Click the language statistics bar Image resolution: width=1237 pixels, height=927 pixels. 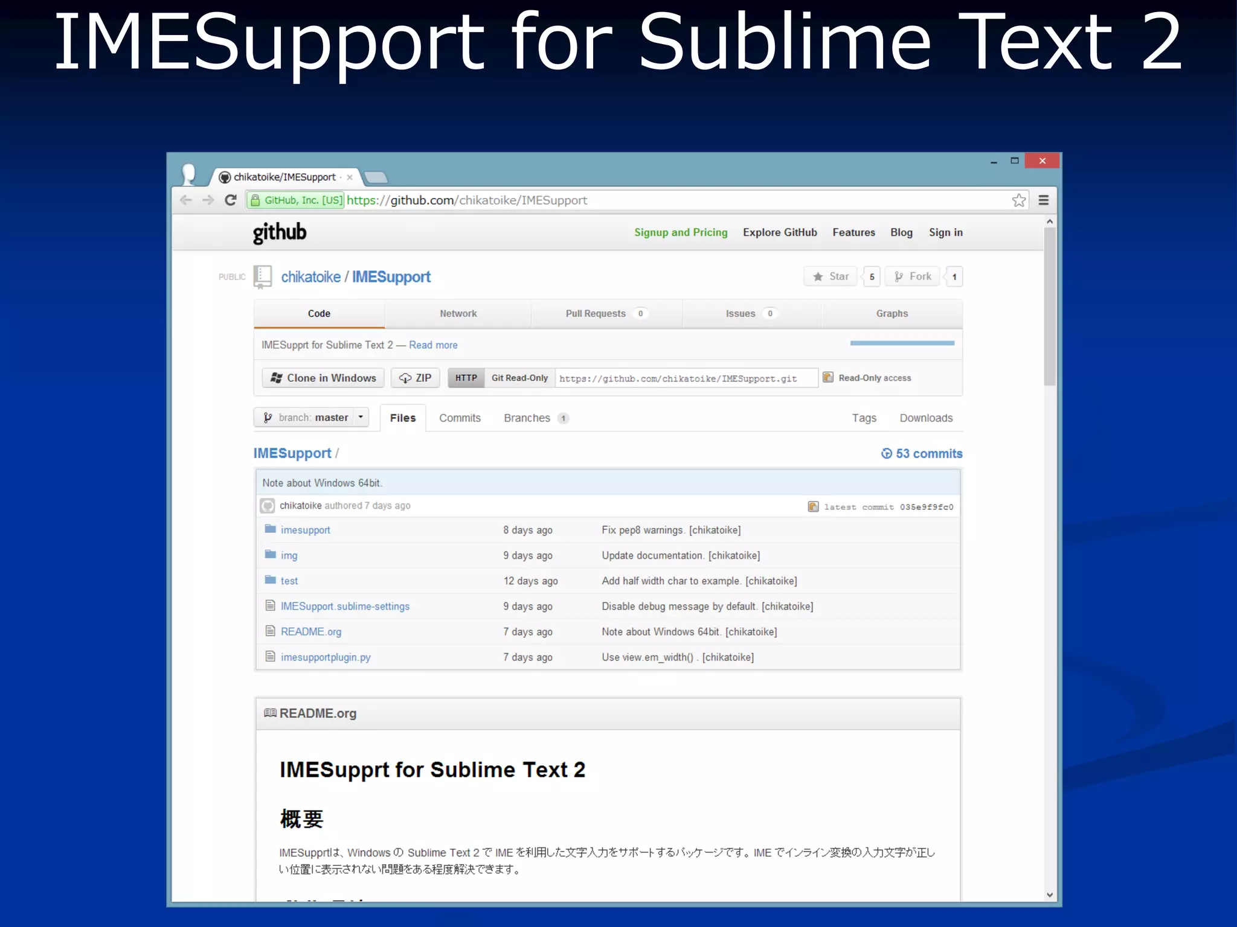pyautogui.click(x=902, y=343)
